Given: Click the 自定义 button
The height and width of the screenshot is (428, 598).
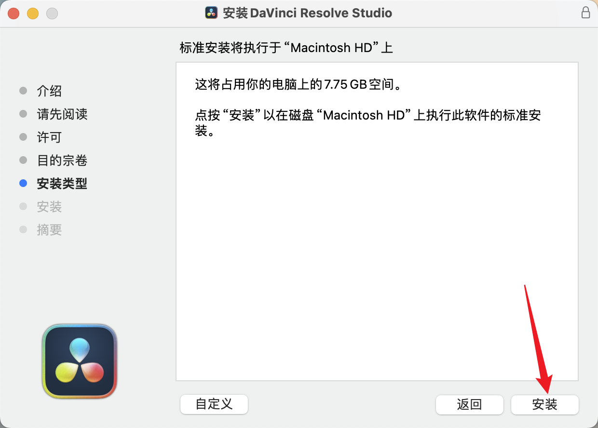Looking at the screenshot, I should (x=214, y=404).
